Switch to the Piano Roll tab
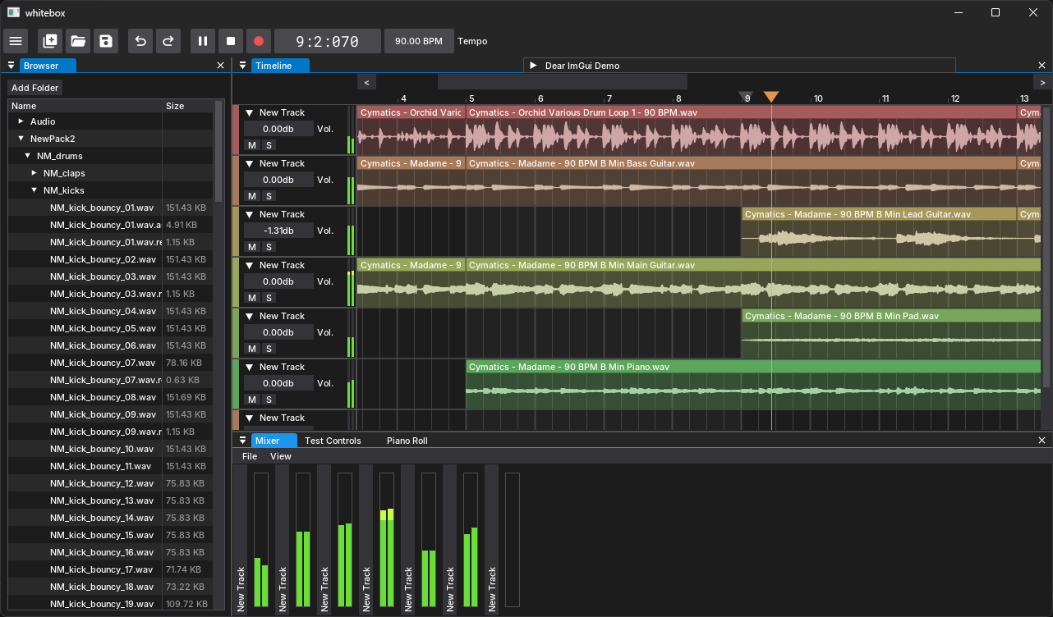 (x=407, y=441)
